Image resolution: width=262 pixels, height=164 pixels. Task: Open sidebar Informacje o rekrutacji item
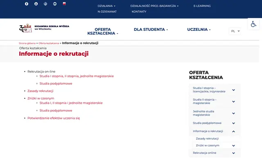pos(208,131)
